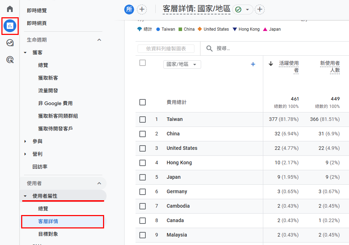349x245 pixels.
Task: Open 流量開發 report
Action: [48, 91]
